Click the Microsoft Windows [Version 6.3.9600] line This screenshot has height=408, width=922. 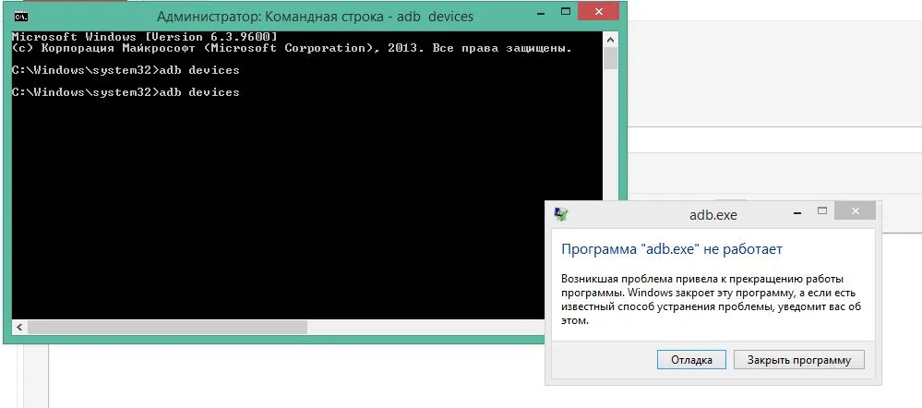[x=144, y=37]
